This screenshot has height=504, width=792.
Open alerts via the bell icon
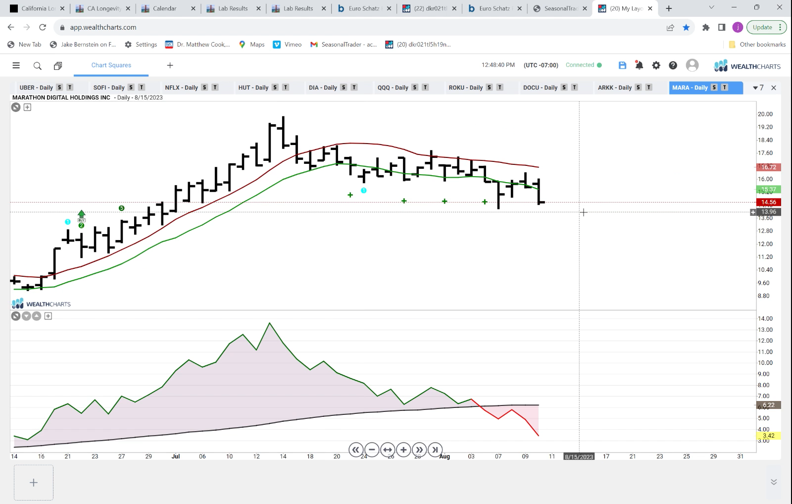point(639,65)
